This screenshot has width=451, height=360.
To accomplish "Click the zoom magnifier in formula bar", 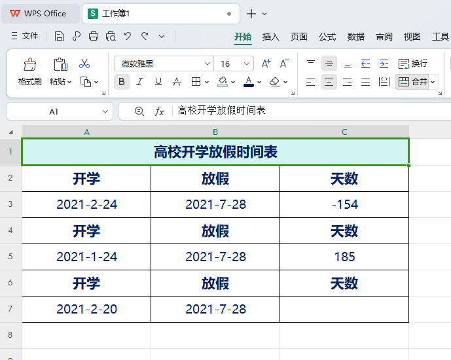I will [139, 111].
